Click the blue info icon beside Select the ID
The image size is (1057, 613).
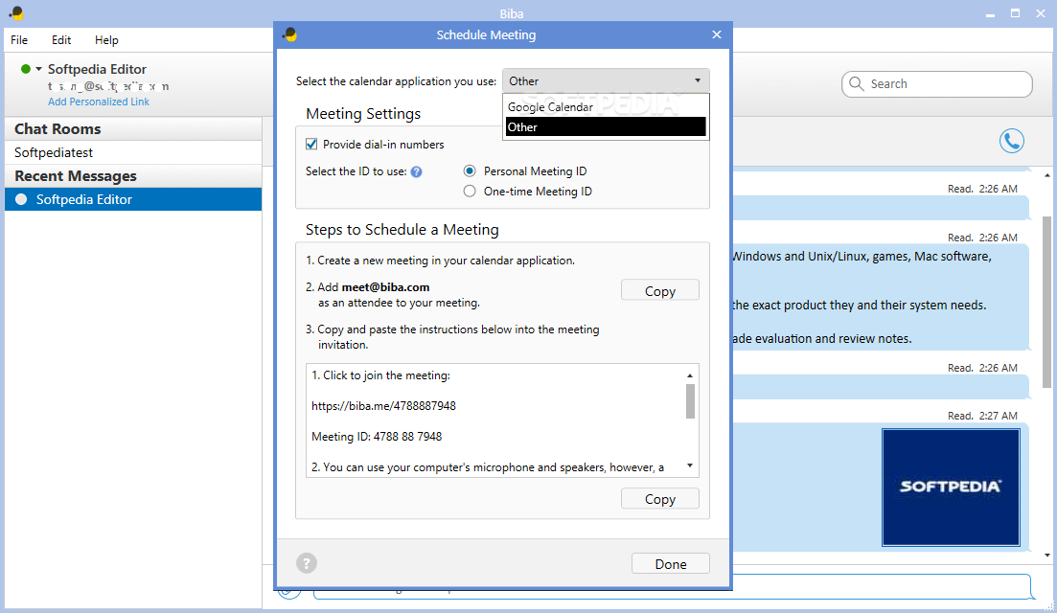click(417, 171)
